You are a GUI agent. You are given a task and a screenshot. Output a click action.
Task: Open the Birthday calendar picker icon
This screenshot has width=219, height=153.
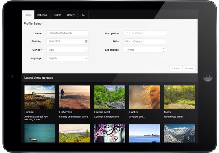86,41
